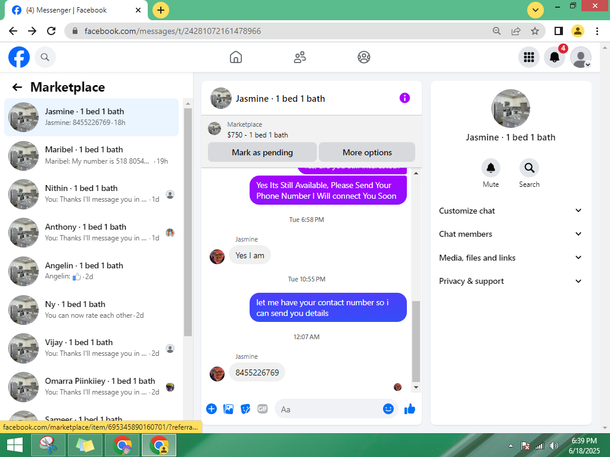Viewport: 610px width, 457px height.
Task: Open the Facebook menu grid icon
Action: (x=529, y=57)
